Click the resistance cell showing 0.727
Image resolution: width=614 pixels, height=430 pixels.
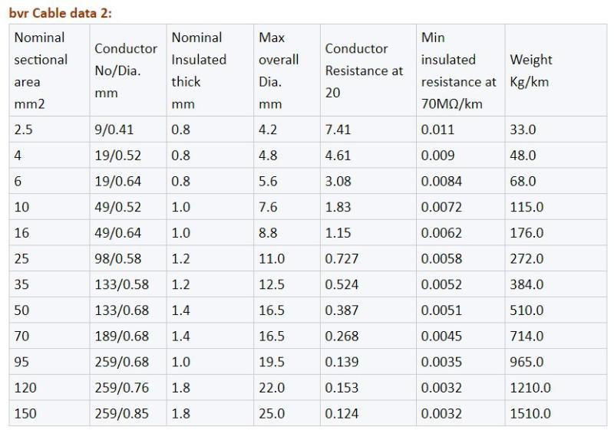pyautogui.click(x=342, y=258)
